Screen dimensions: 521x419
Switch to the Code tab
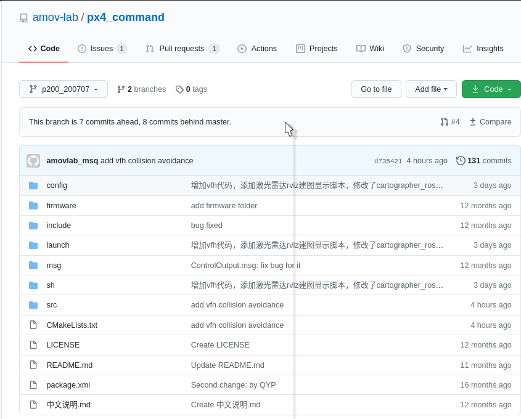(x=44, y=49)
